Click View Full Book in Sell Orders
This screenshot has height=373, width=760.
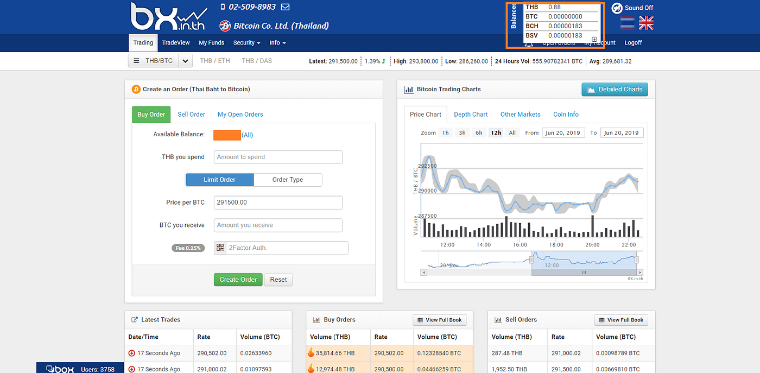pos(621,320)
